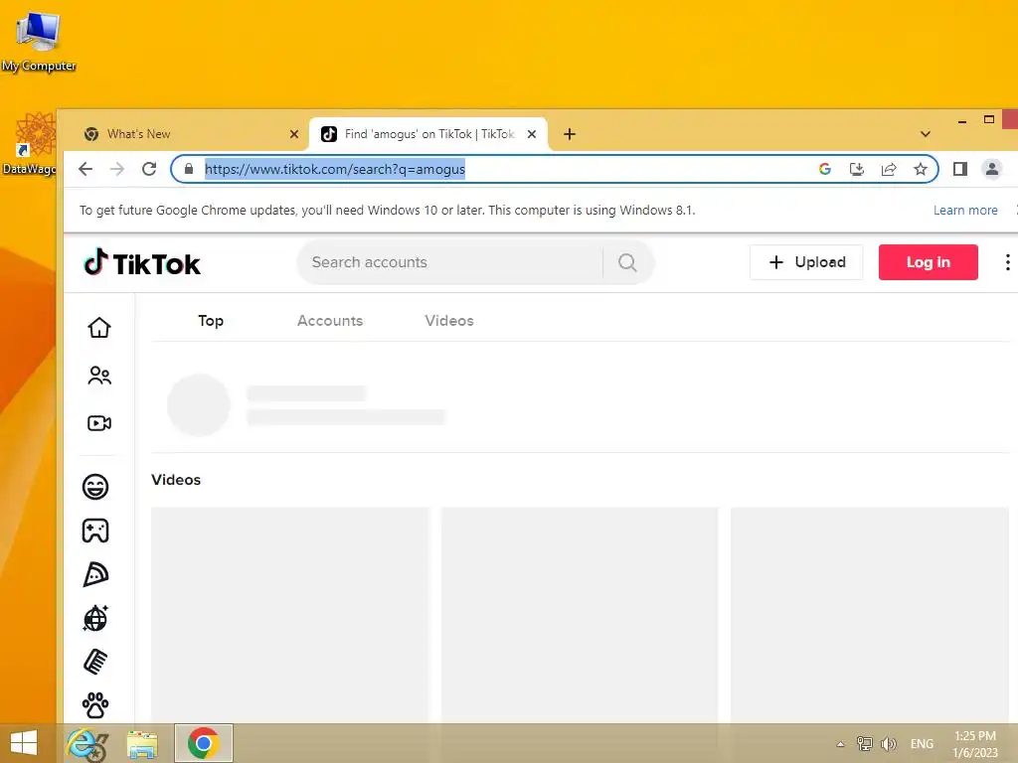Expand the tab search chevron
Screen dimensions: 1018x763
[926, 134]
